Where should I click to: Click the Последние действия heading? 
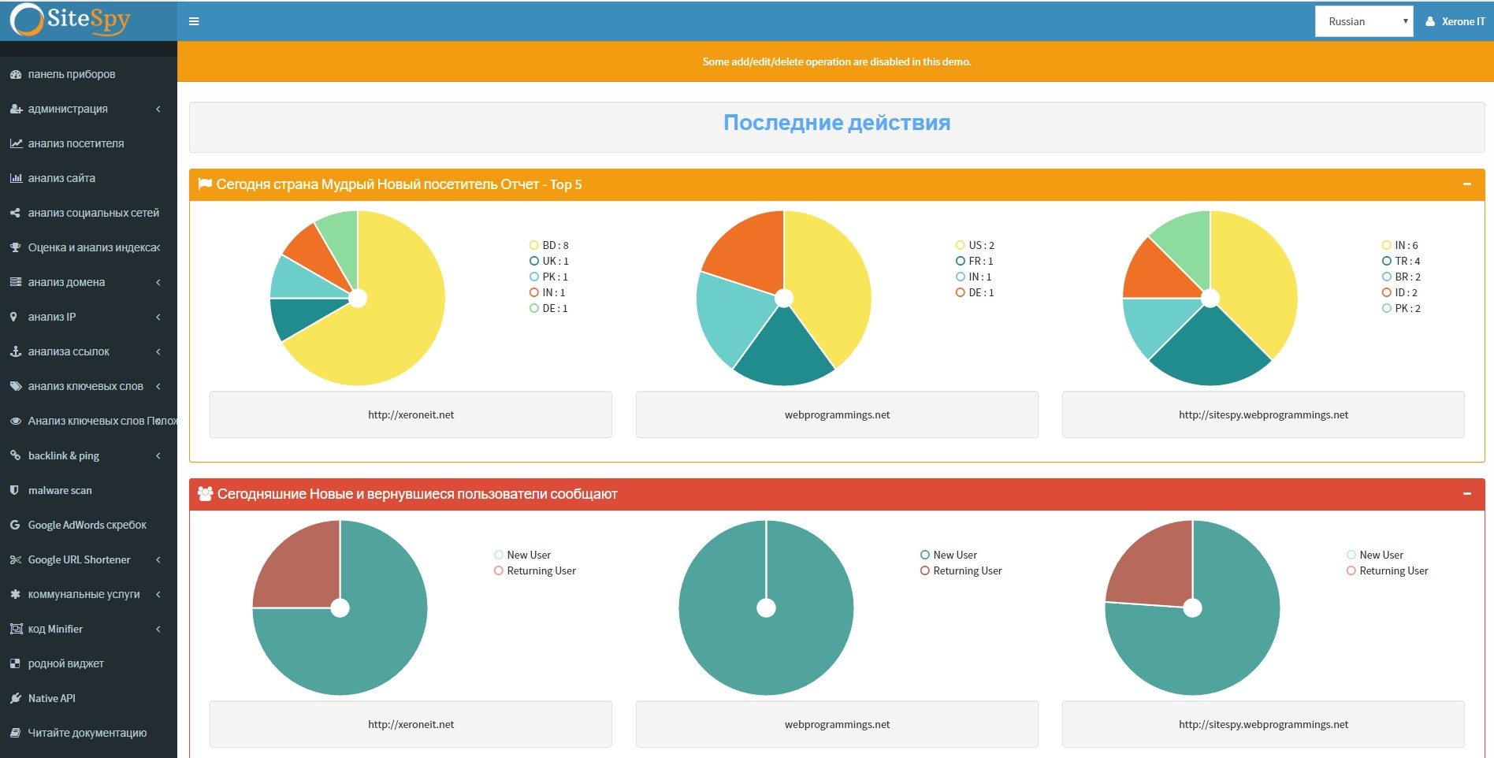pyautogui.click(x=837, y=122)
